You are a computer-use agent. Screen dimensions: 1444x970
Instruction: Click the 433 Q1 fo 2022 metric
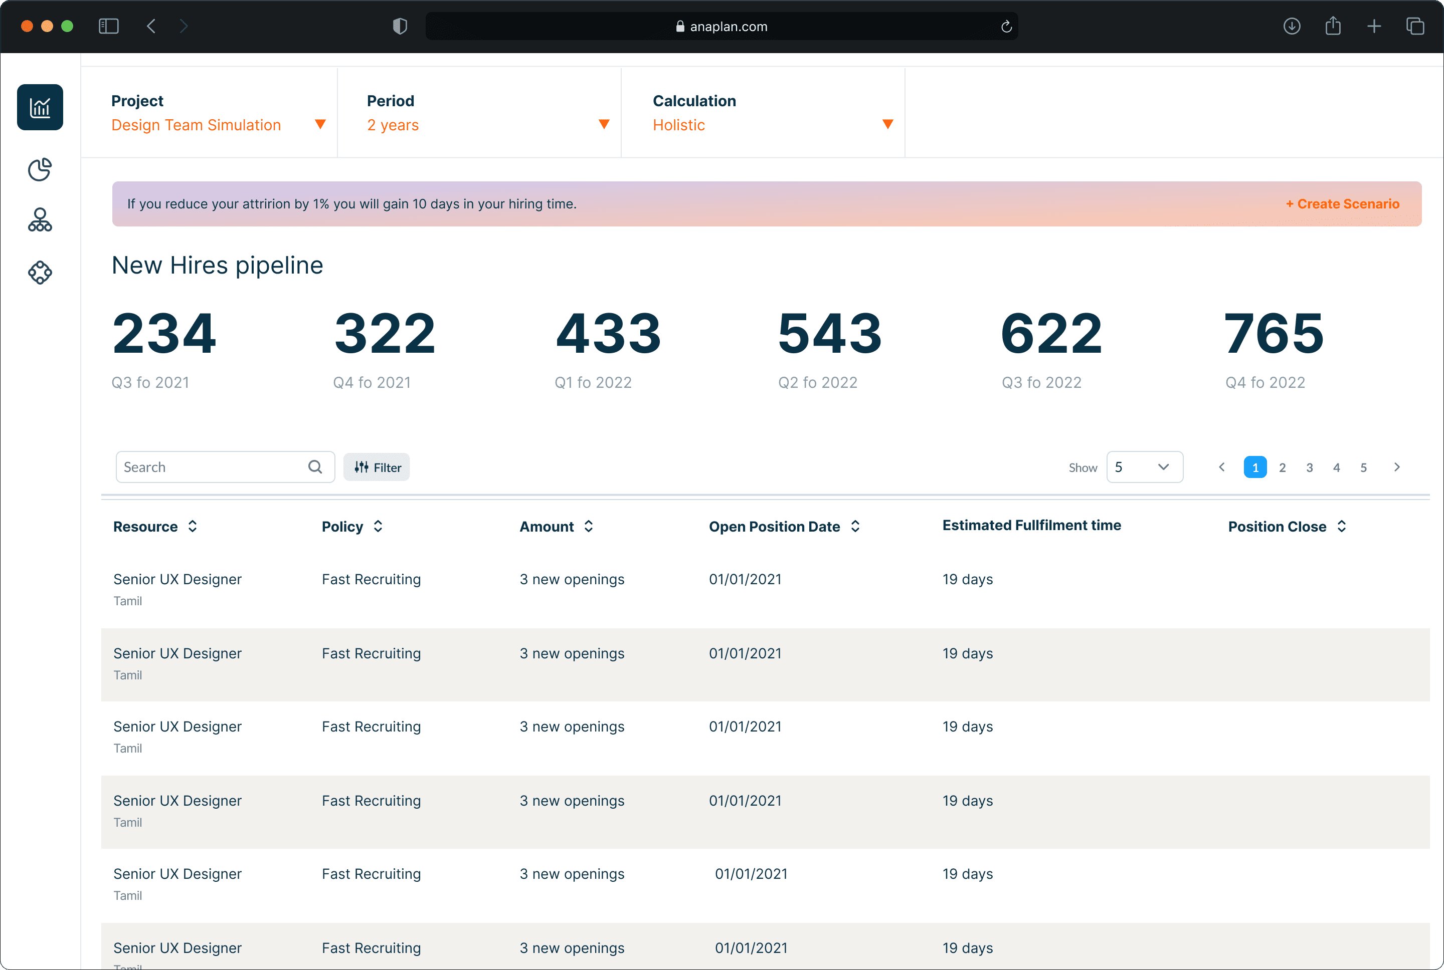[608, 350]
